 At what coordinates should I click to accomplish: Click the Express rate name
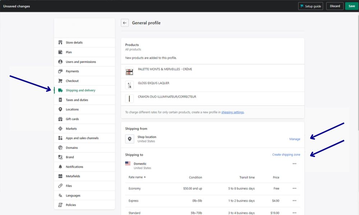pyautogui.click(x=134, y=201)
